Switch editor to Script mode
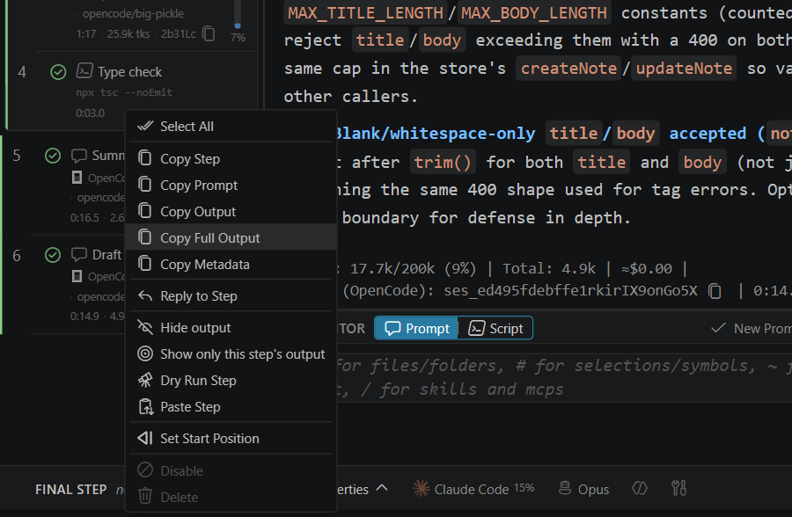Viewport: 792px width, 517px height. pos(495,328)
